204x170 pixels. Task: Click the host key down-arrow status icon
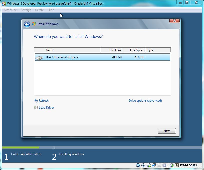(177, 165)
